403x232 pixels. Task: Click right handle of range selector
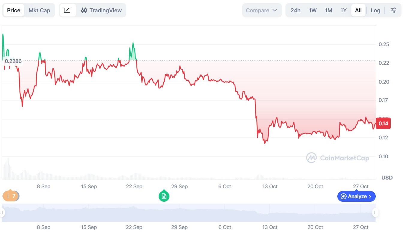(x=375, y=213)
